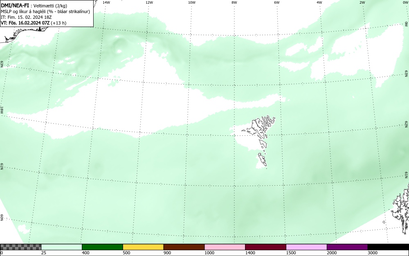Click the '14W' longitude label
This screenshot has height=256, width=409.
[x=106, y=2]
